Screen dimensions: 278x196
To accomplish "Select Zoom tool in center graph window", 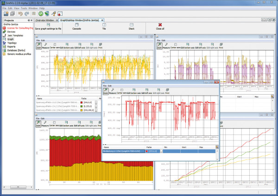I will 106,91.
